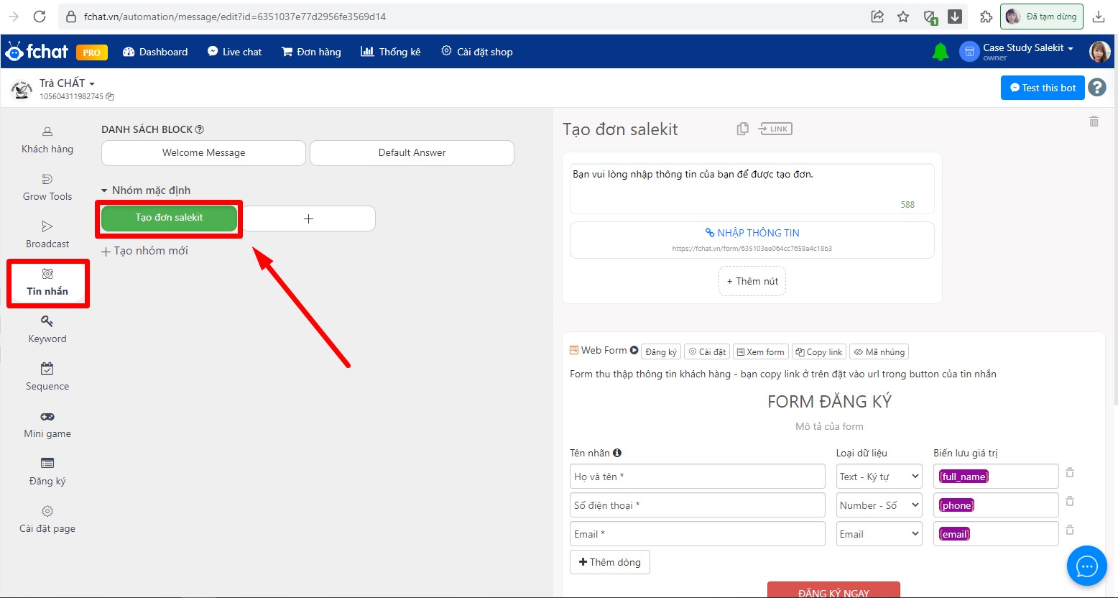The width and height of the screenshot is (1118, 598).
Task: Open Live chat from top navigation
Action: coord(234,52)
